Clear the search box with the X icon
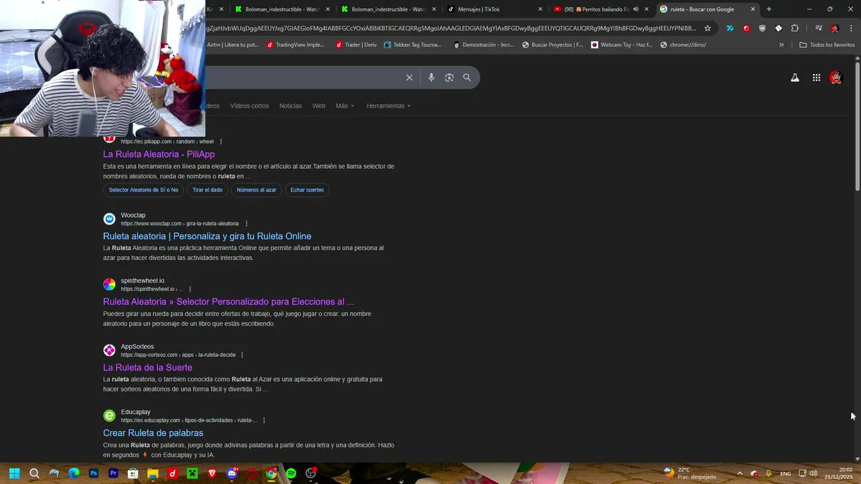 (409, 77)
